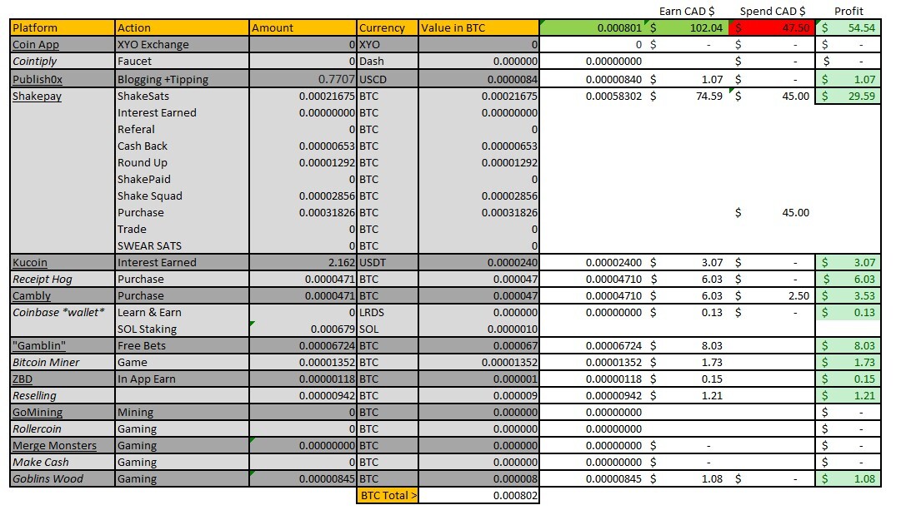Image resolution: width=901 pixels, height=515 pixels.
Task: Open the Cambly platform link
Action: 32,296
